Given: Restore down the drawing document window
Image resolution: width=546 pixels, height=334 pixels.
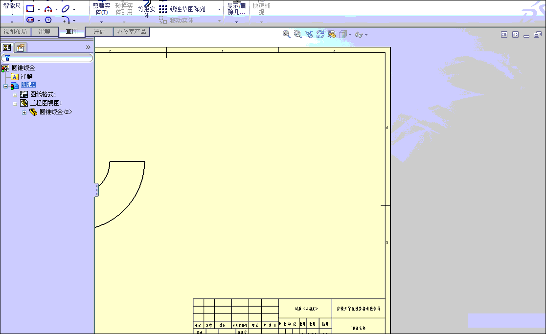Looking at the screenshot, I should [538, 34].
